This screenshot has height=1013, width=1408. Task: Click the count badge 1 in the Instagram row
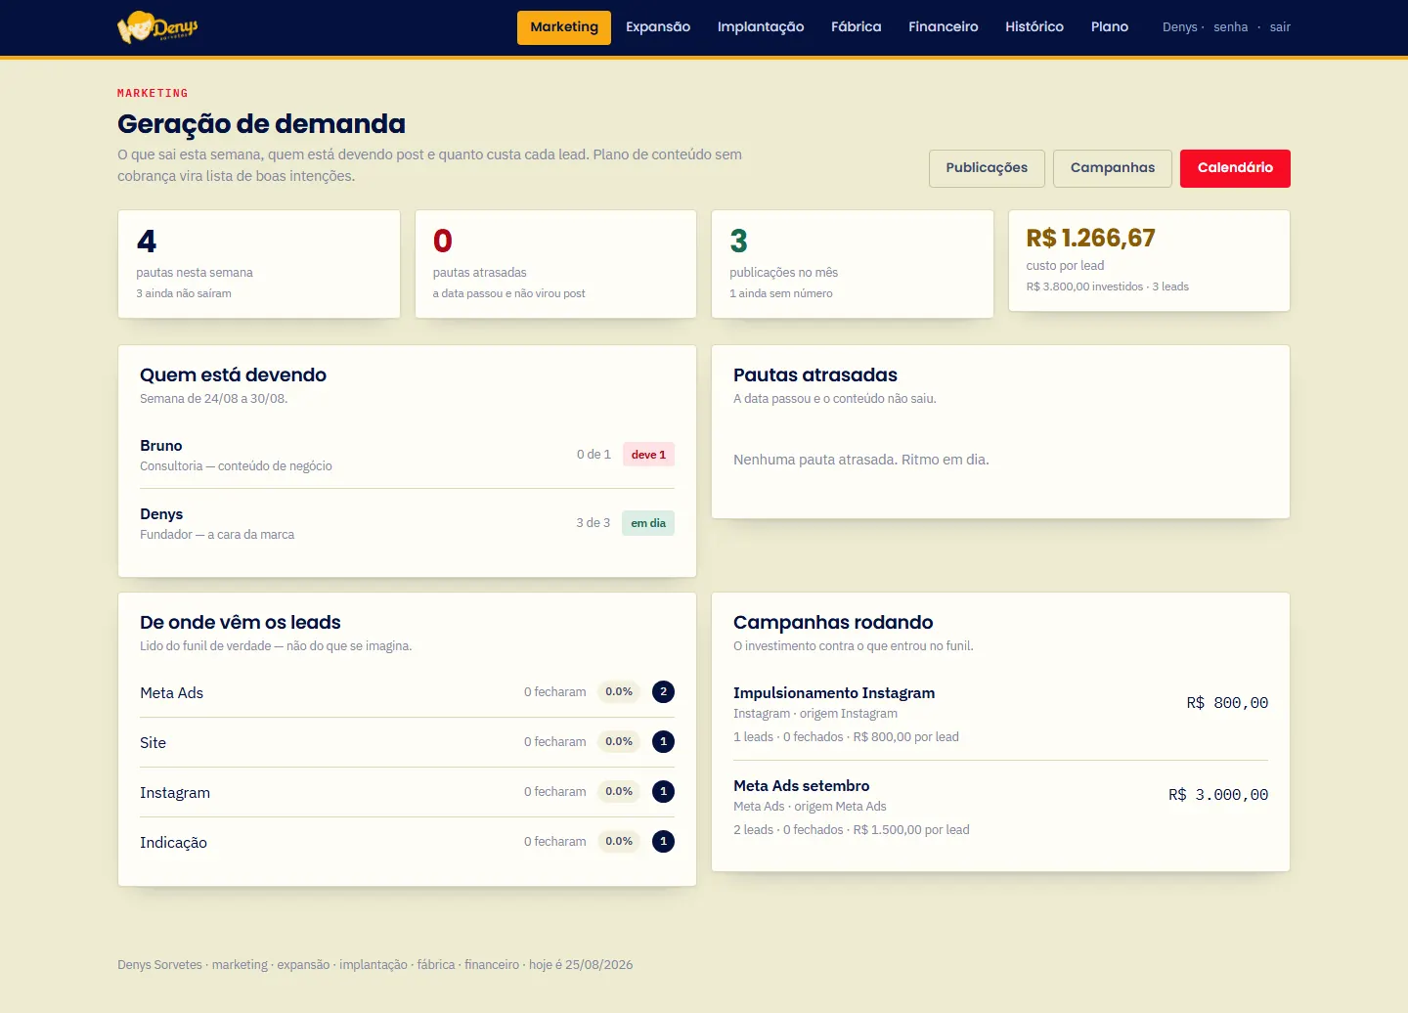point(663,792)
